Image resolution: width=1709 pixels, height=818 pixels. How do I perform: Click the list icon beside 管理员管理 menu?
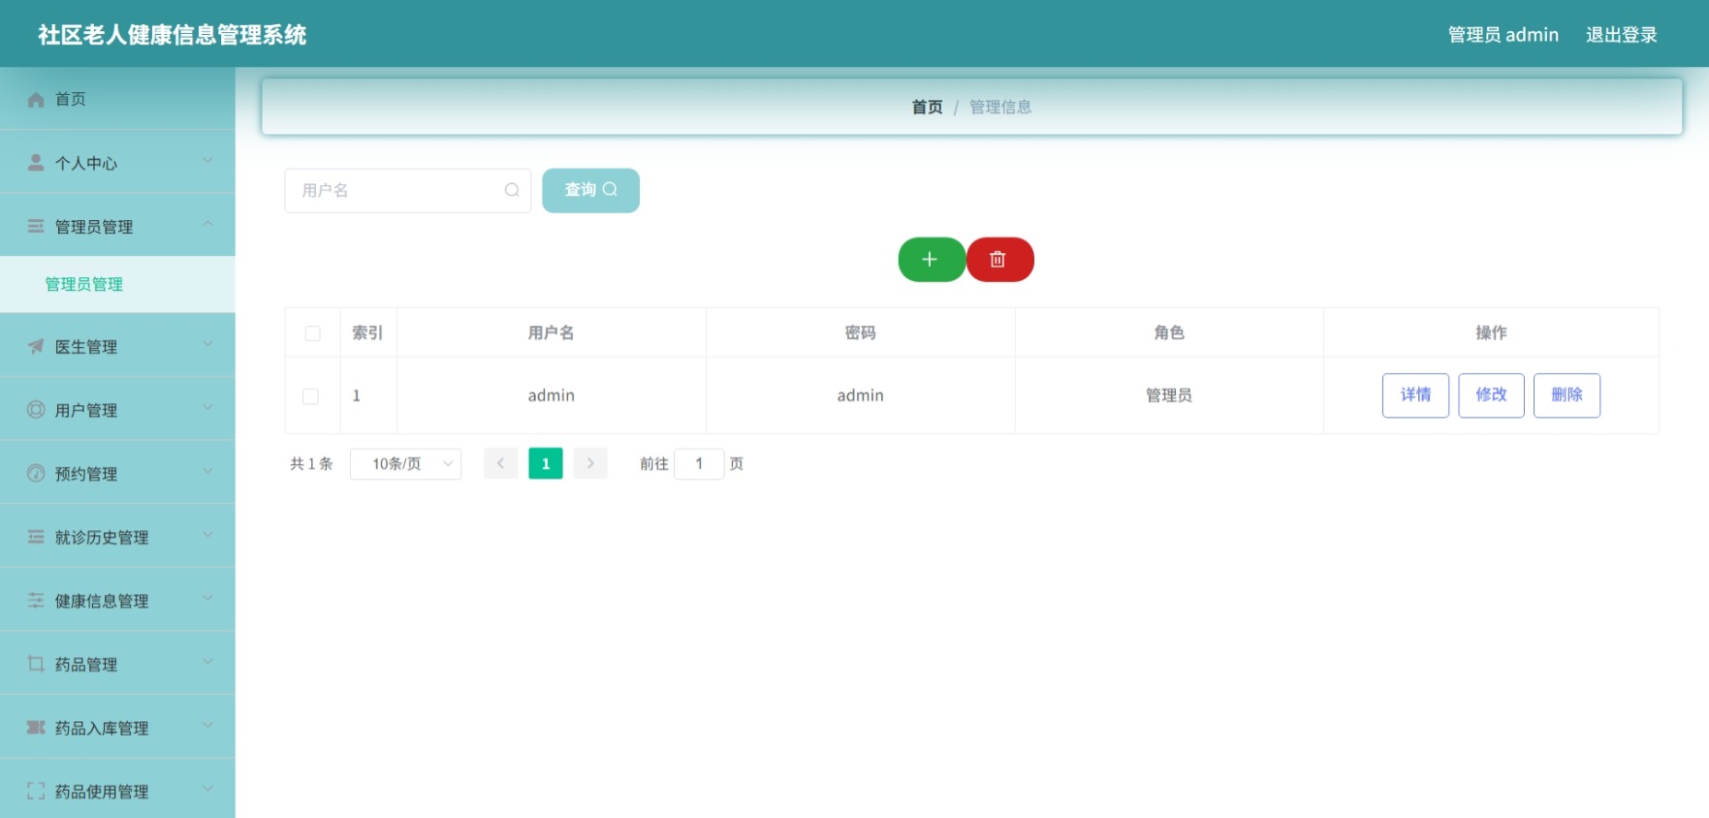click(x=36, y=226)
